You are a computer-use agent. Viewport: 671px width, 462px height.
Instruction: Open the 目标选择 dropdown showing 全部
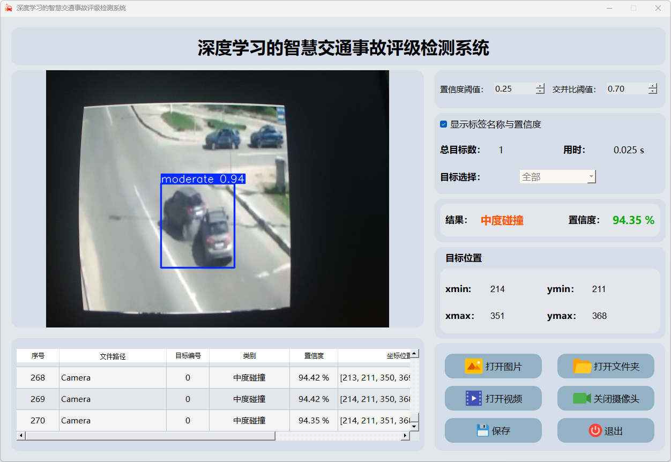557,177
